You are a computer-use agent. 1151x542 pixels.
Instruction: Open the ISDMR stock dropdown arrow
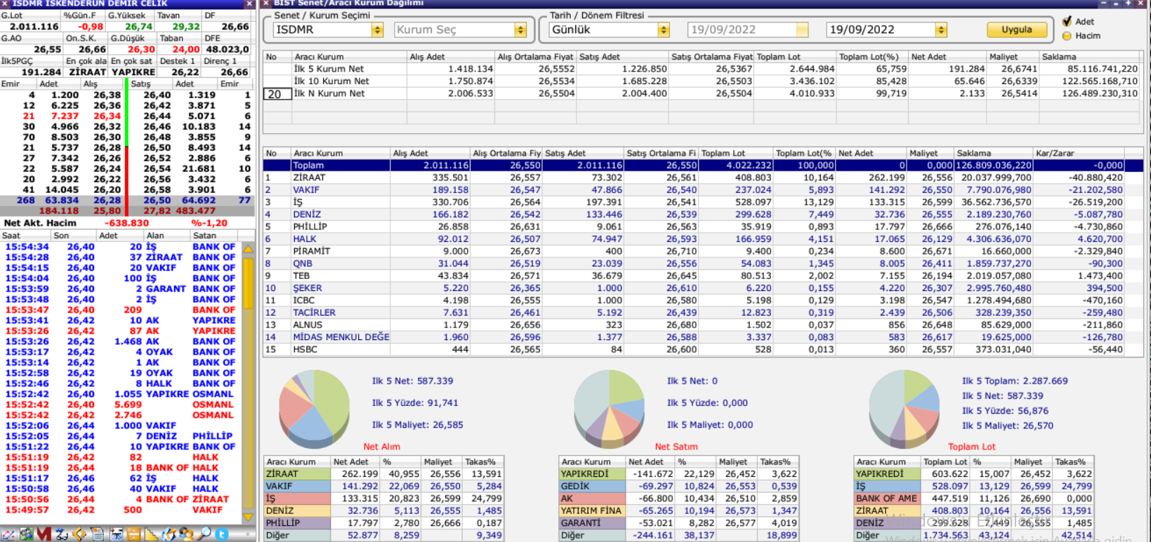click(377, 30)
